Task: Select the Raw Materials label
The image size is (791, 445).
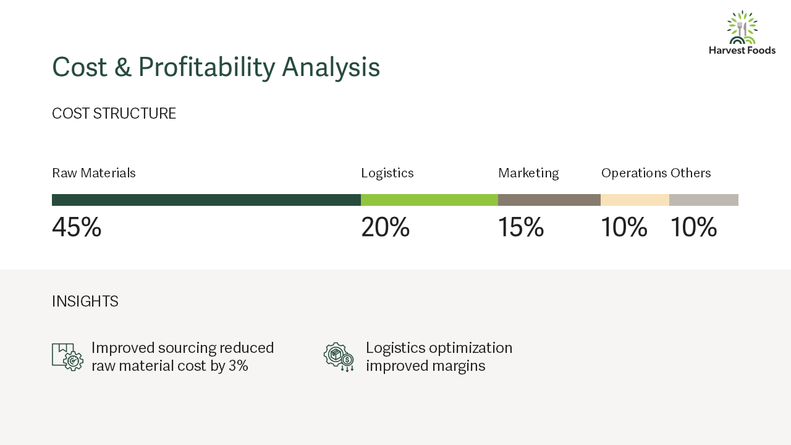Action: coord(94,173)
